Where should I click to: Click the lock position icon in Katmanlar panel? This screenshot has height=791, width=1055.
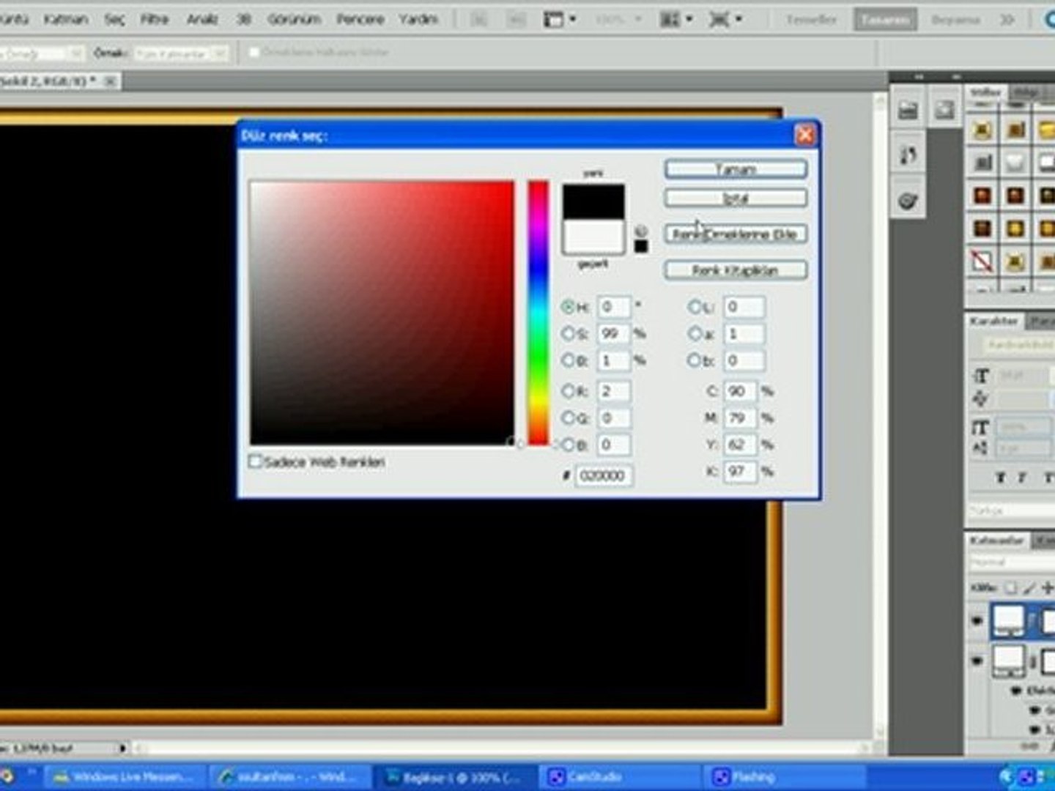pos(1046,587)
